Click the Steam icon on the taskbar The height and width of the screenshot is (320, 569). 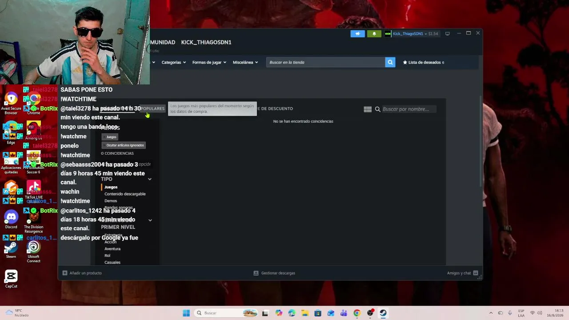pyautogui.click(x=383, y=313)
